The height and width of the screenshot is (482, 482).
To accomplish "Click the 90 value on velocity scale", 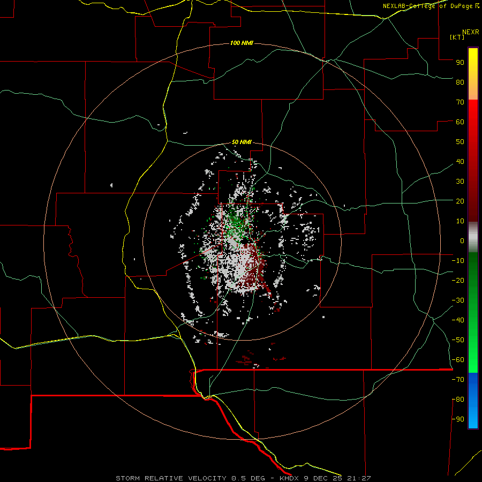I will tap(460, 63).
